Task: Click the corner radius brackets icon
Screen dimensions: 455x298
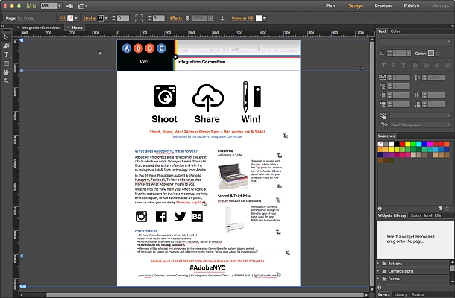Action: coord(139,18)
